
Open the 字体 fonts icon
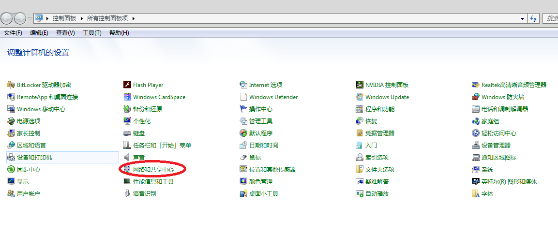(476, 193)
